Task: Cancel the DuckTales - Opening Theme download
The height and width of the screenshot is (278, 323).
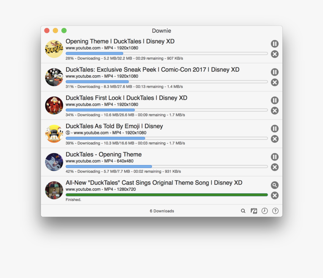Action: pos(275,167)
